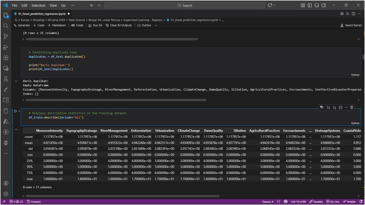This screenshot has width=365, height=205.
Task: Open Source Control view
Action: pyautogui.click(x=6, y=36)
